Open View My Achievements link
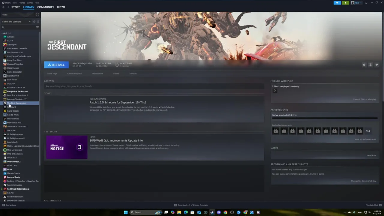 pos(365,139)
